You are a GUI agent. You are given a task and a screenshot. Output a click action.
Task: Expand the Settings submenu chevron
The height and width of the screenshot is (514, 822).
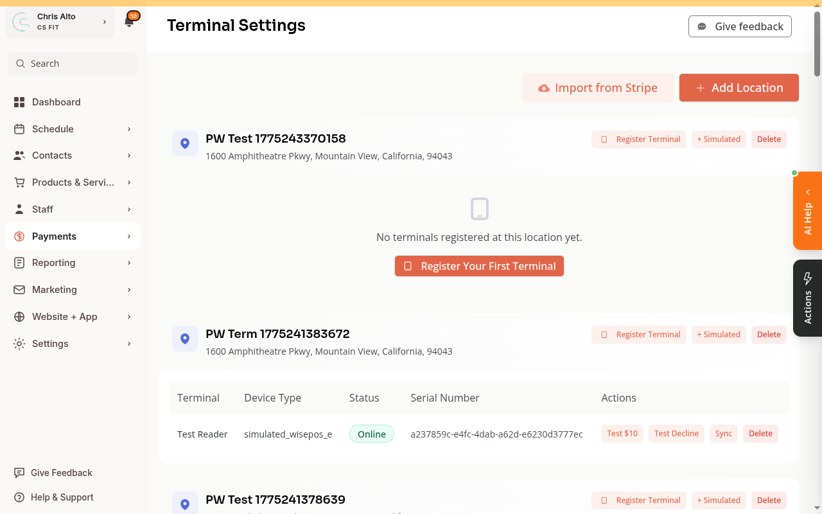129,344
